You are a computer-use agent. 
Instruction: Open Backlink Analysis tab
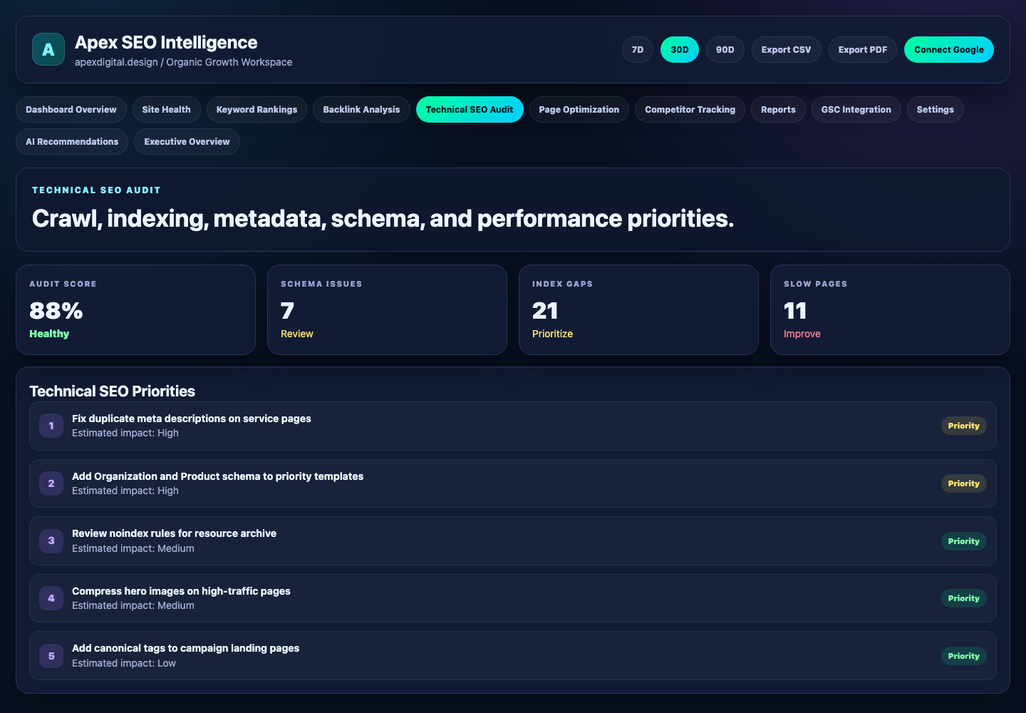(362, 110)
